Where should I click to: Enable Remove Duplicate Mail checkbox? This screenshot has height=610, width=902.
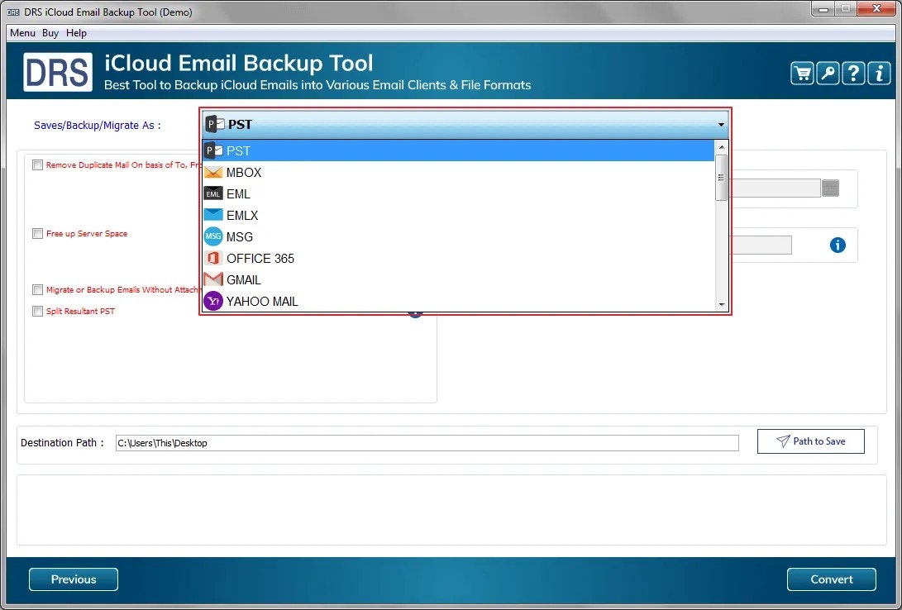37,165
